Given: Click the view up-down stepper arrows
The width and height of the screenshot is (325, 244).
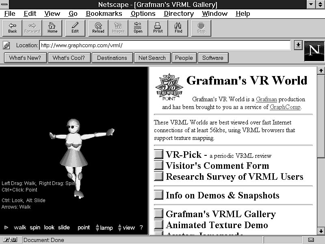Looking at the screenshot, I should (x=120, y=228).
